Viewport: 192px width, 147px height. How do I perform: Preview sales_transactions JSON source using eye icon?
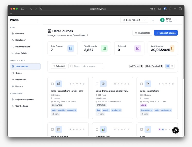[166, 84]
